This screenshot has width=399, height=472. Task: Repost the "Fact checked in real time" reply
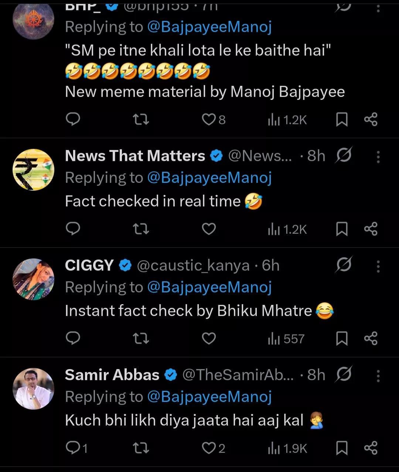[x=141, y=229]
